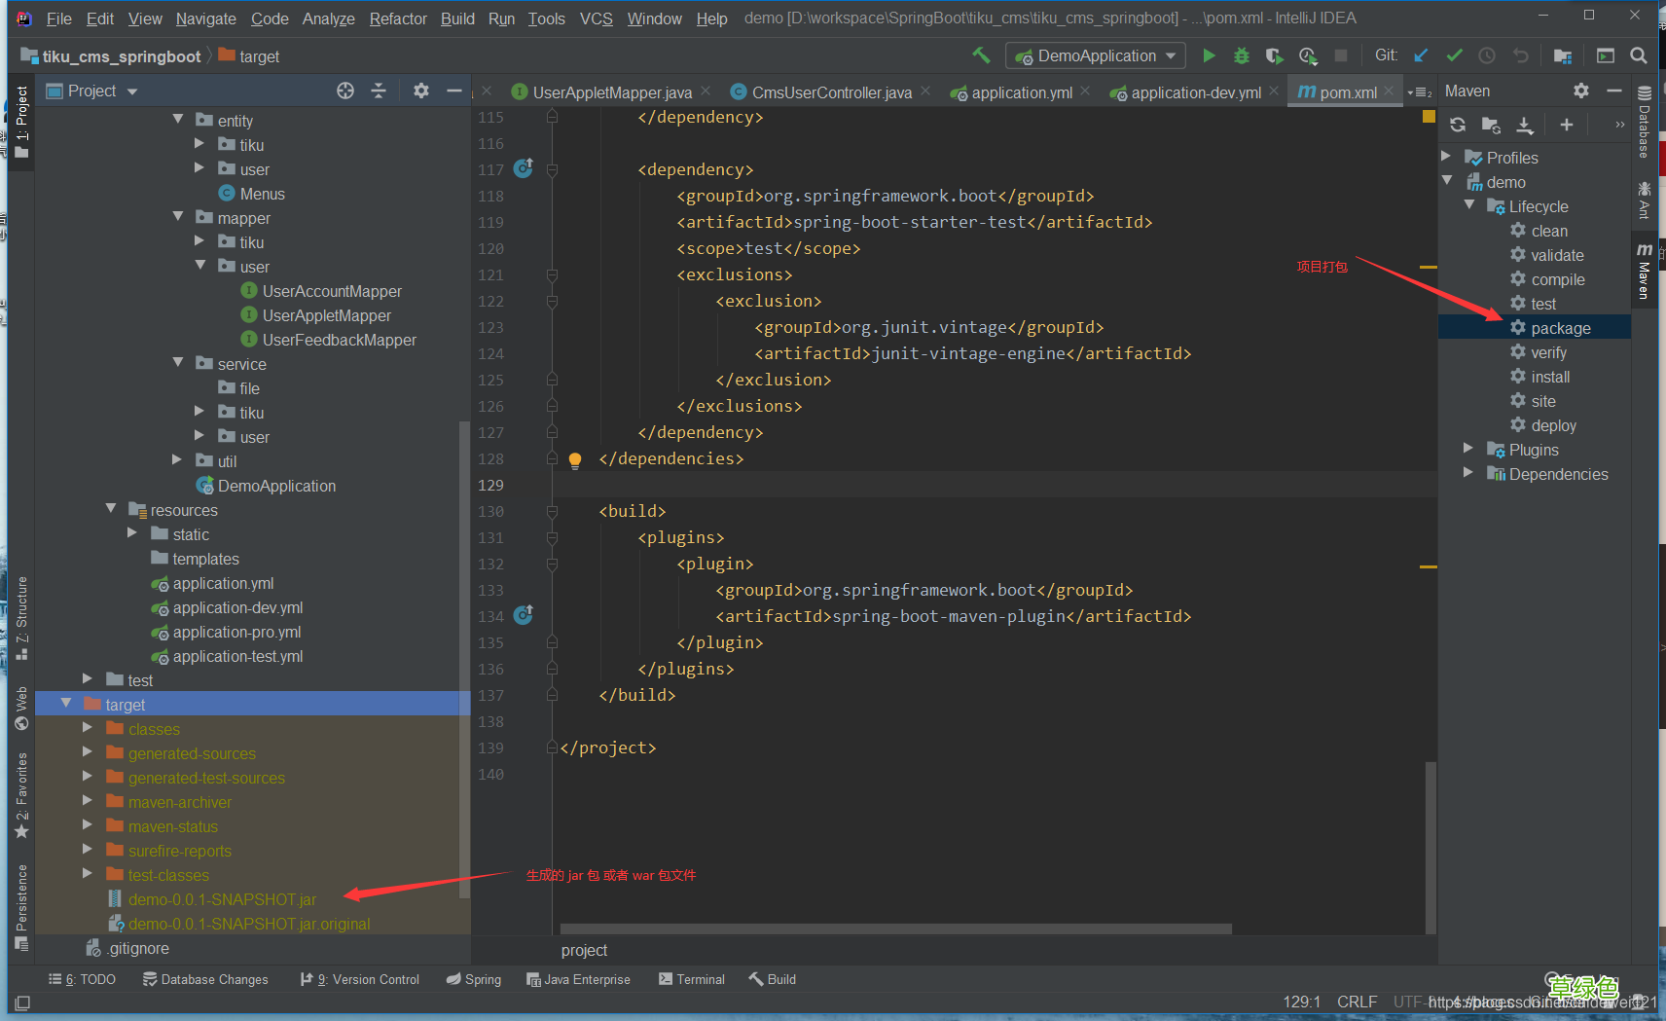Add a Maven project with the plus icon
Screen dimensions: 1666x1021
point(1566,125)
